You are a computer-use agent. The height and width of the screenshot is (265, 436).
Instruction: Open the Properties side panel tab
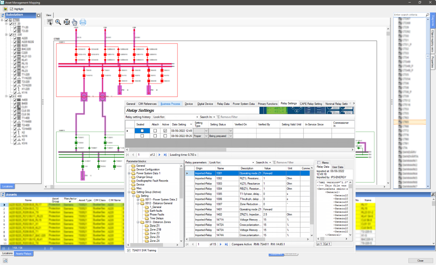click(x=433, y=62)
